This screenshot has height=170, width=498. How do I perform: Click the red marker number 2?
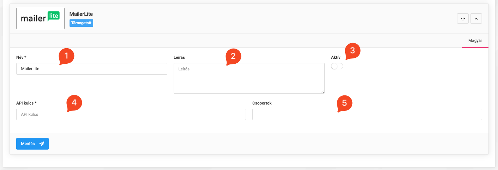(233, 56)
